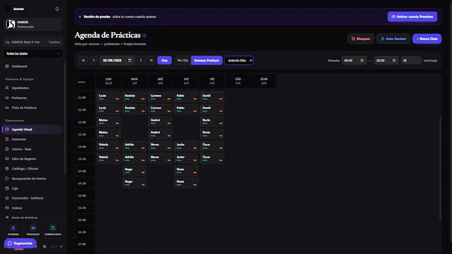Open the notifications bell
This screenshot has width=452, height=254.
(57, 9)
